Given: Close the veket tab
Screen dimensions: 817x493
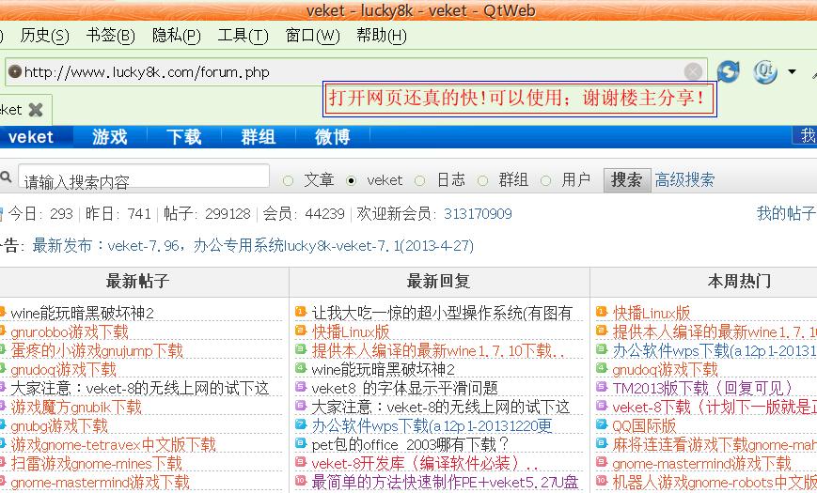Looking at the screenshot, I should click(x=36, y=109).
